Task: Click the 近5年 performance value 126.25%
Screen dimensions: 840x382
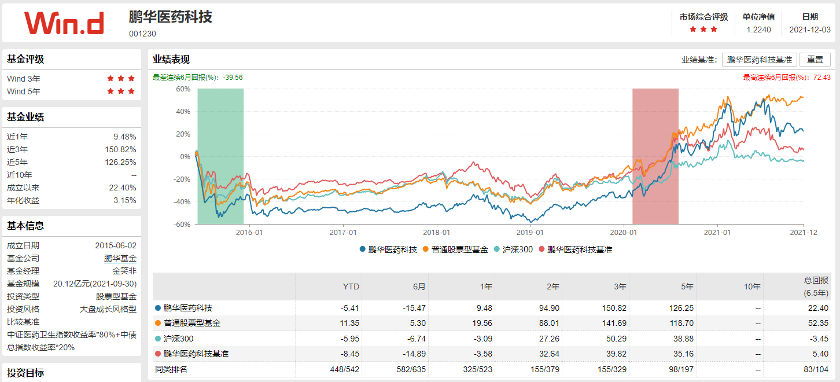Action: click(120, 163)
